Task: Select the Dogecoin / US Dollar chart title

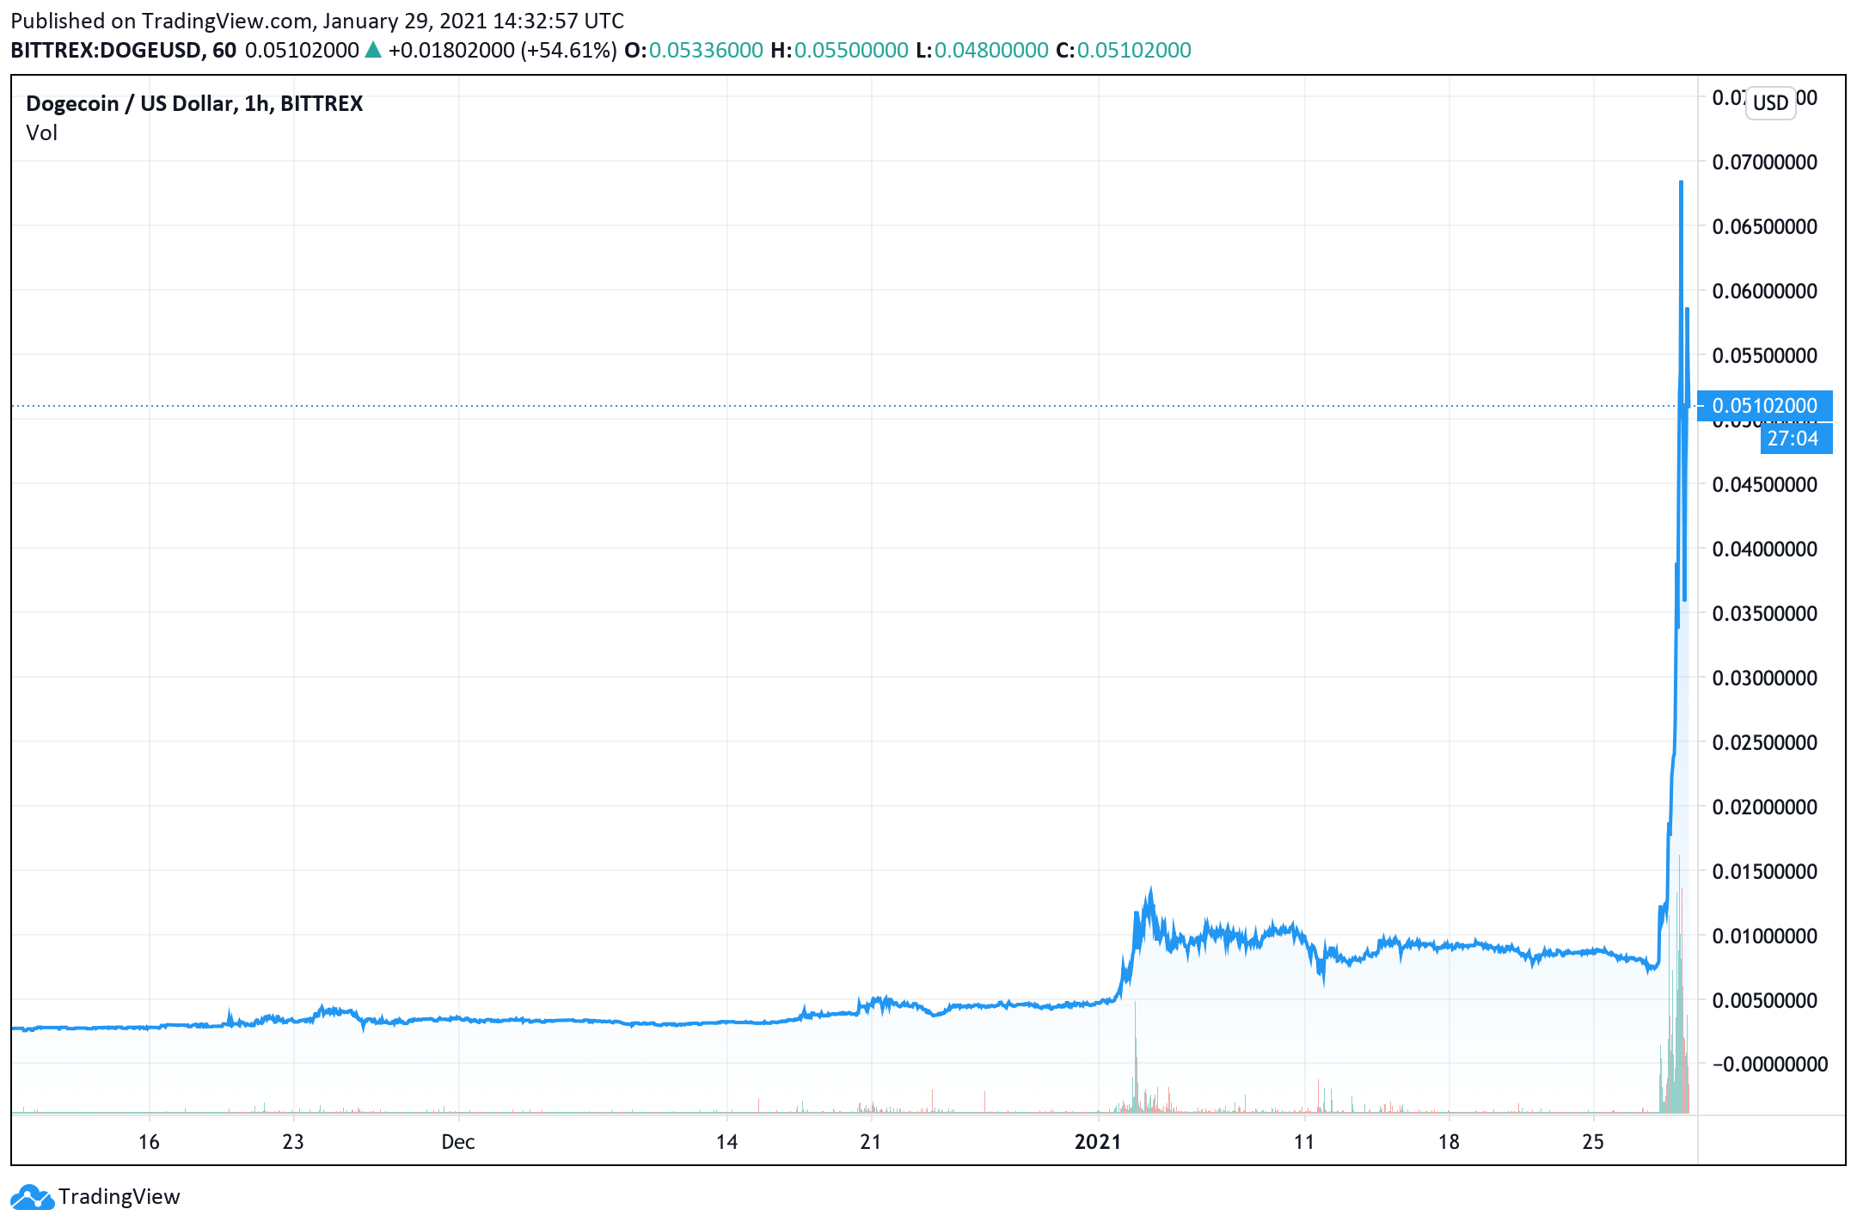Action: 194,103
